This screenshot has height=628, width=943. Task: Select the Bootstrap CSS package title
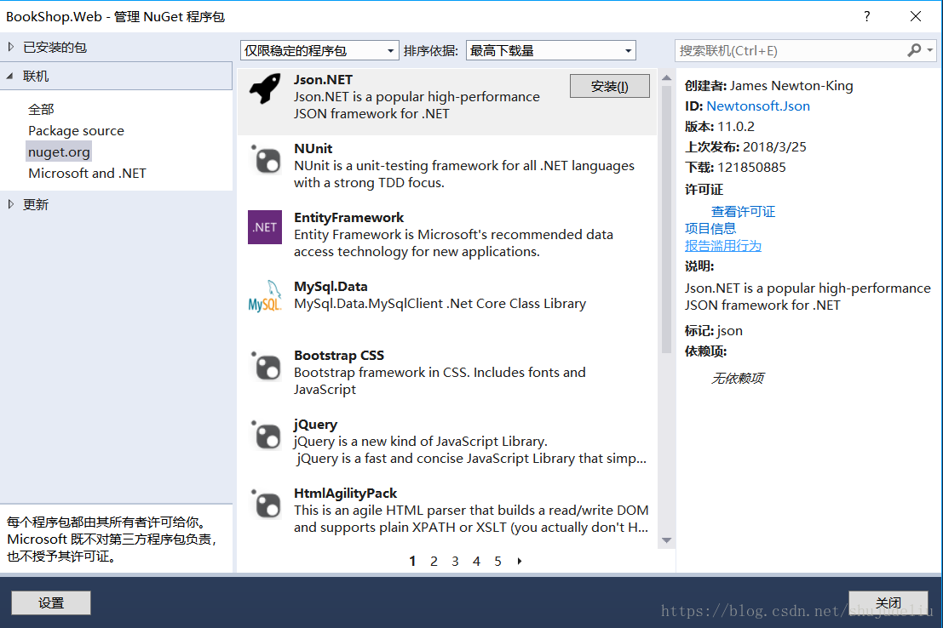tap(339, 355)
